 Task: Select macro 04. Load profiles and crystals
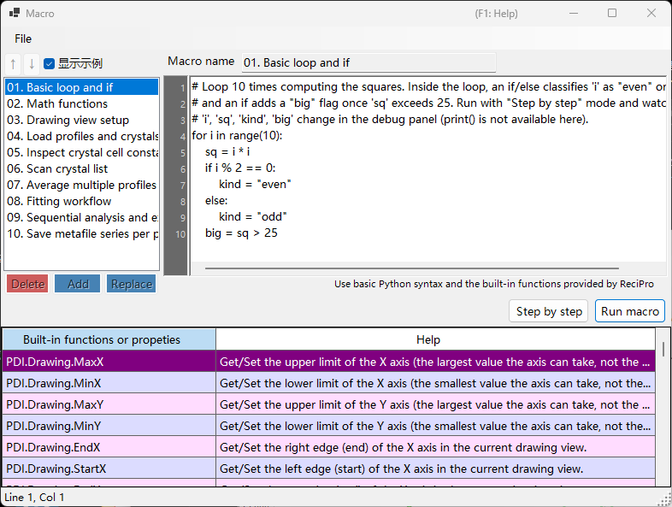coord(82,136)
